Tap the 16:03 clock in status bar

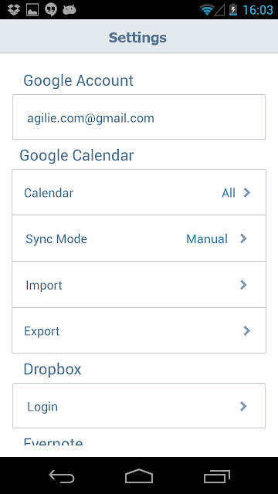258,10
